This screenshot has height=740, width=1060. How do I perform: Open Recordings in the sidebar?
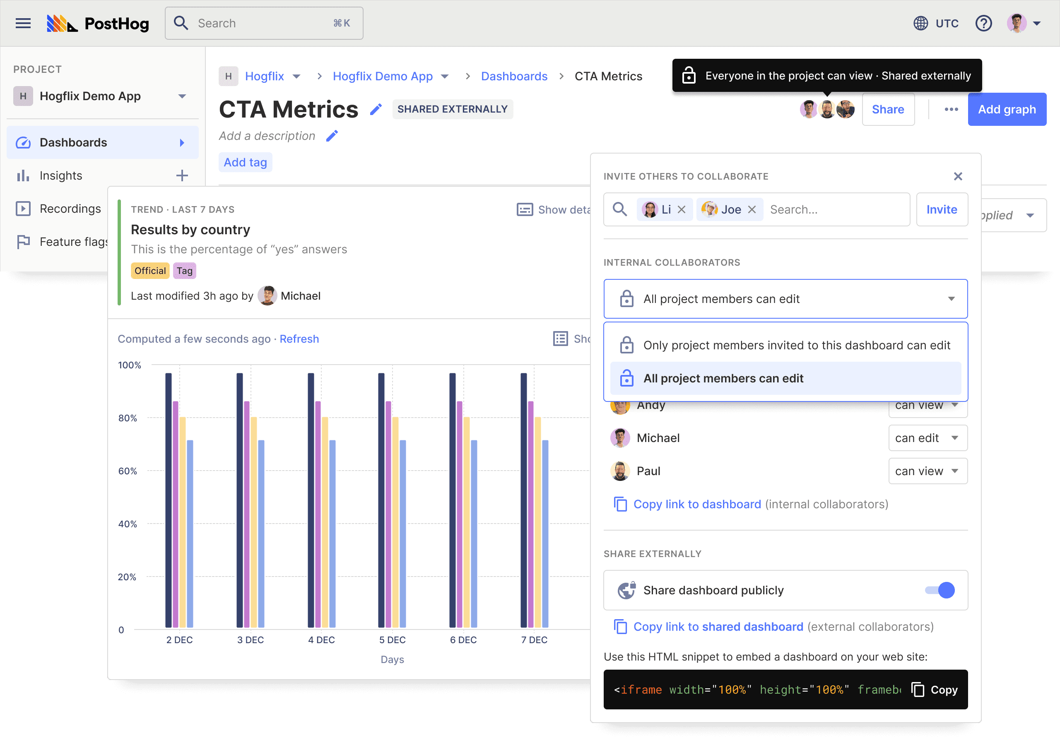[x=70, y=209]
